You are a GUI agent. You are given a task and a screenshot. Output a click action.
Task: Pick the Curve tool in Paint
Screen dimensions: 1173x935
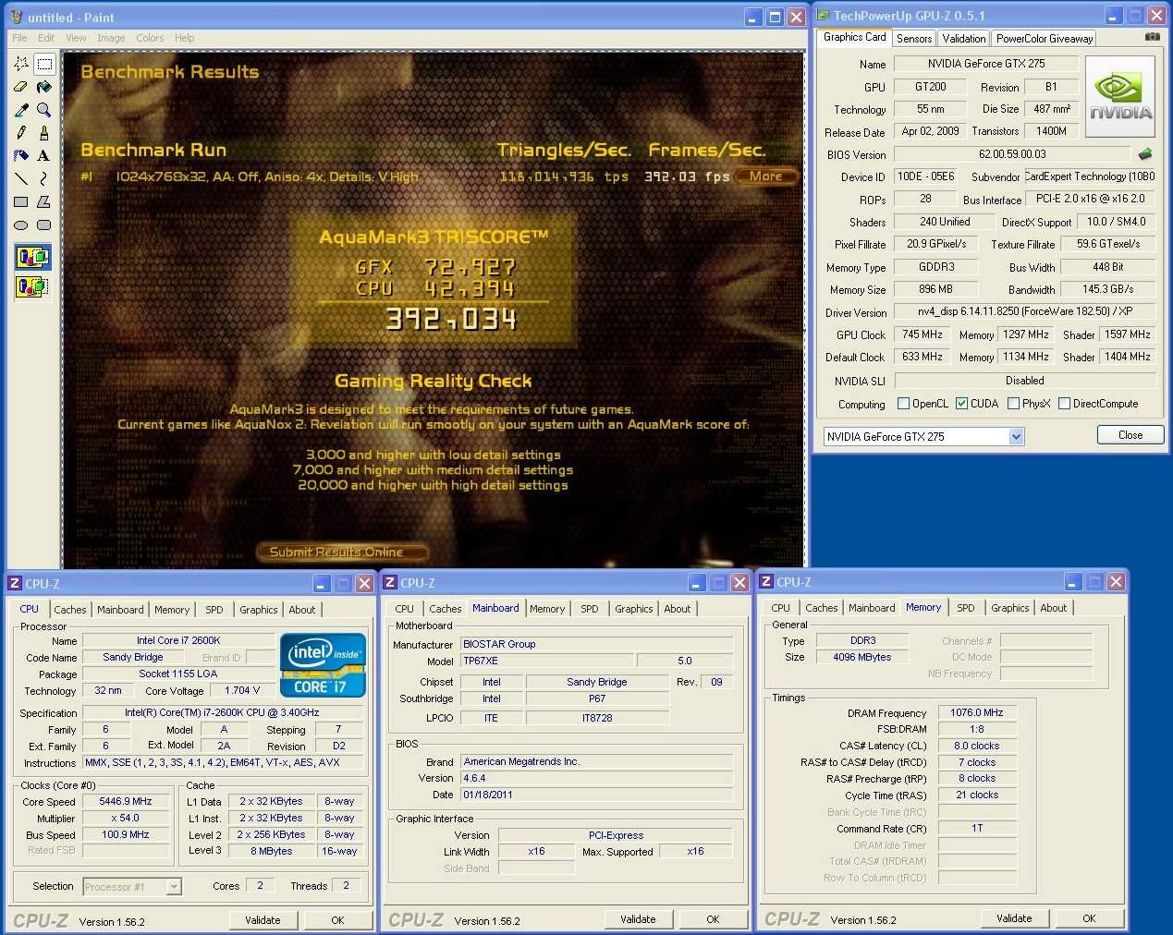point(43,178)
